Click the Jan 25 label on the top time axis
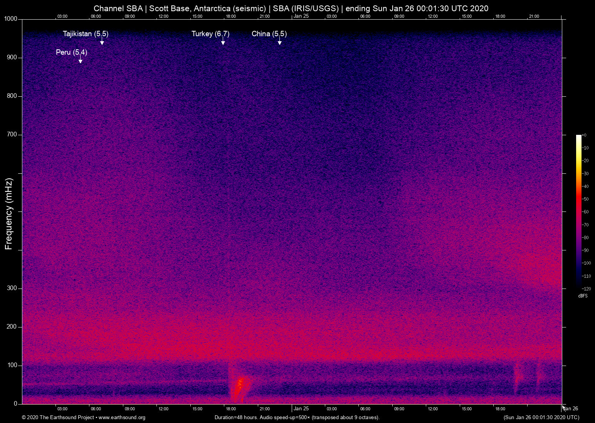 tap(301, 16)
